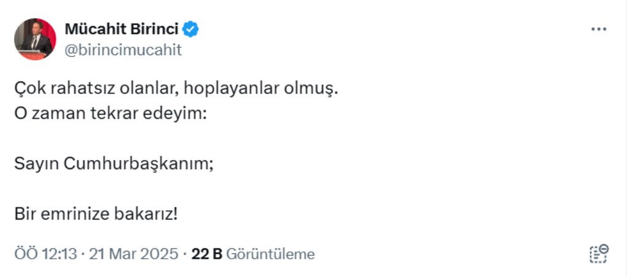Image resolution: width=627 pixels, height=276 pixels.
Task: Click the Görüntüleme label
Action: tap(270, 254)
